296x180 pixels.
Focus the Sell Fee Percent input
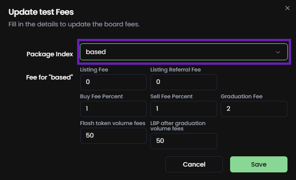click(183, 109)
